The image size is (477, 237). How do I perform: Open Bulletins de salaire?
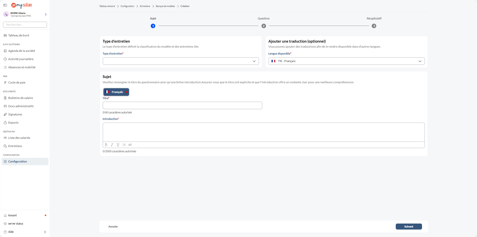[20, 98]
